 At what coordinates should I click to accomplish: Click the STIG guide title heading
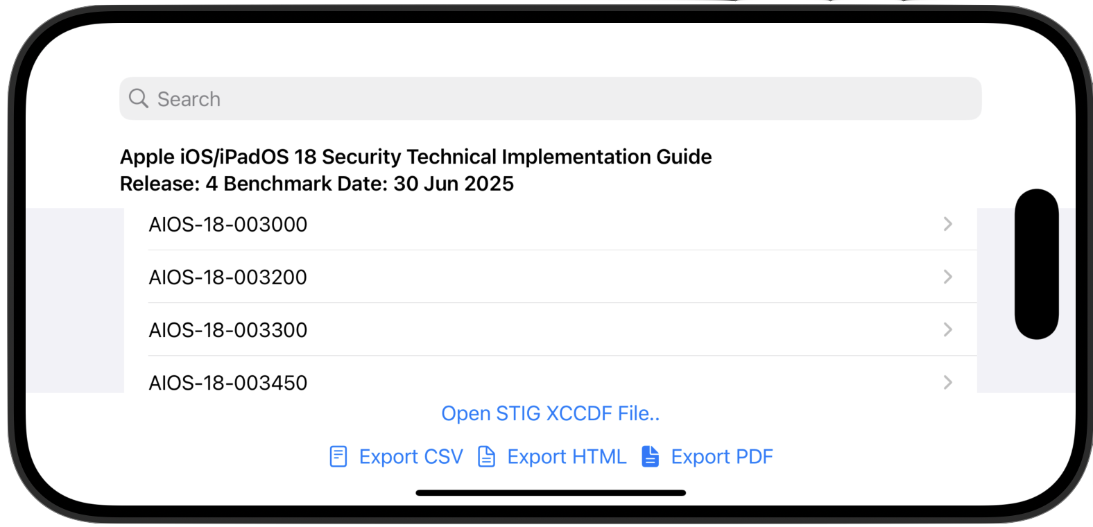click(x=415, y=157)
